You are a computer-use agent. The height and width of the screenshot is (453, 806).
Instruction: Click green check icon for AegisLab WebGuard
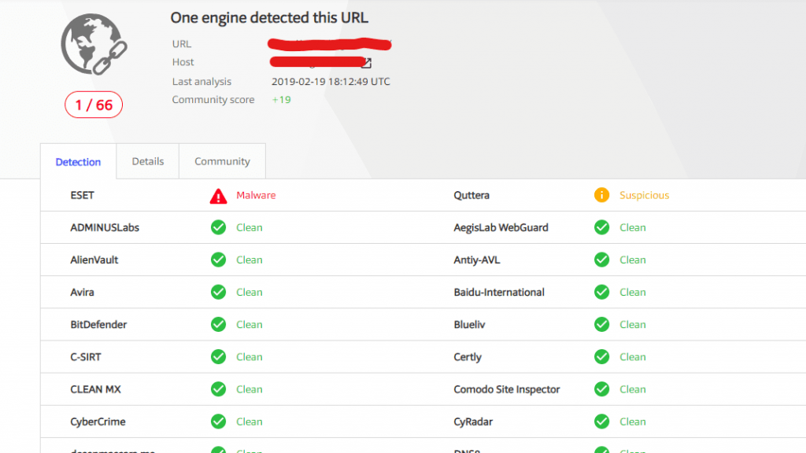[x=601, y=227]
